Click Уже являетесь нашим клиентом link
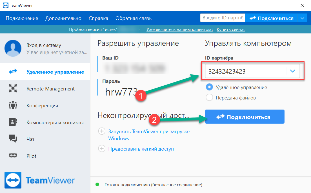Viewport: 311px width, 193px height. pyautogui.click(x=180, y=29)
